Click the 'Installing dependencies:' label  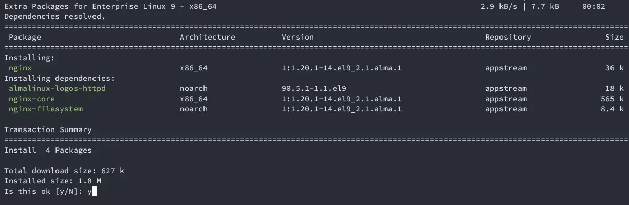[x=59, y=78]
